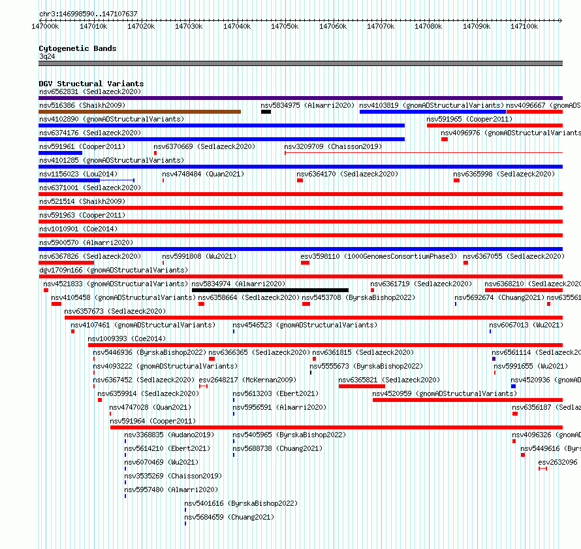Screen dimensions: 581x549
Task: Click nsv5555673 (ByrskaBishop2022) label
Action: [x=366, y=366]
